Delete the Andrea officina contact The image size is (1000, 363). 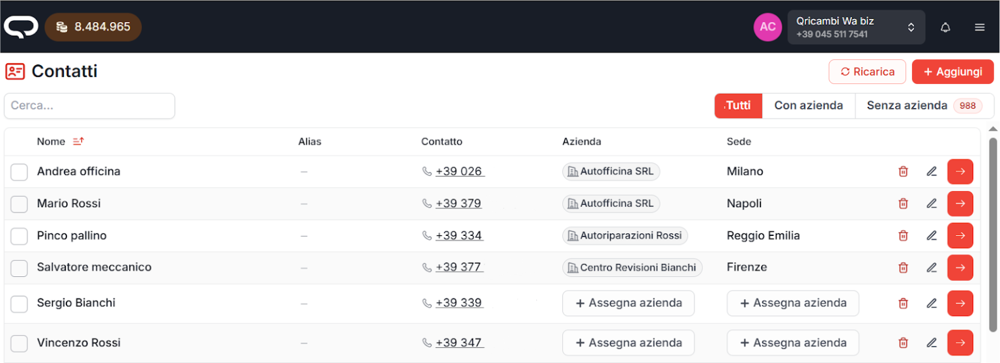tap(903, 171)
